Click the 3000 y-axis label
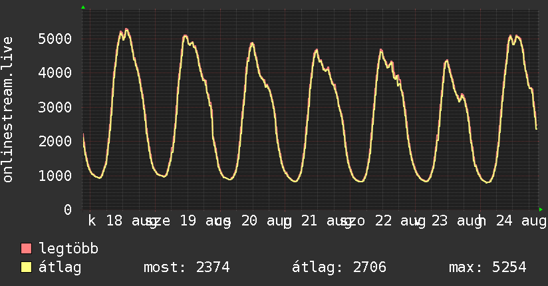This screenshot has height=286, width=548. pos(55,107)
